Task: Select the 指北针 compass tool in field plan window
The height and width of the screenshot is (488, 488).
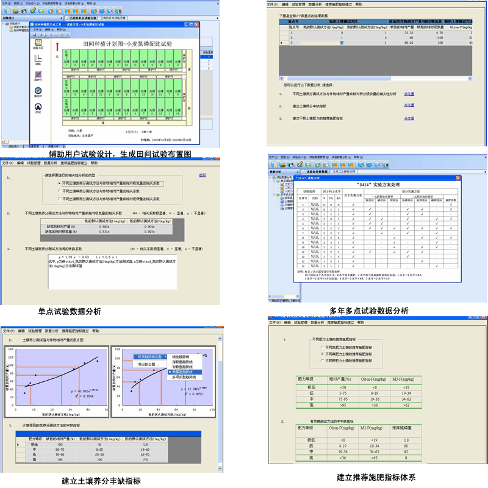Action: click(x=38, y=92)
